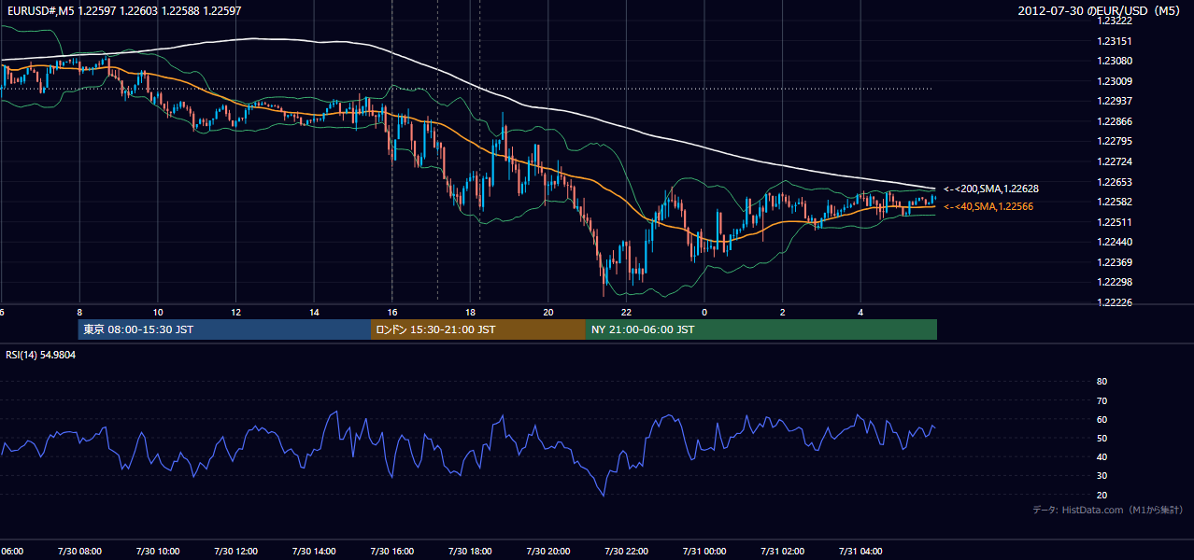Screen dimensions: 1194x560
Task: Click price axis label 1.23009
Action: click(1115, 81)
